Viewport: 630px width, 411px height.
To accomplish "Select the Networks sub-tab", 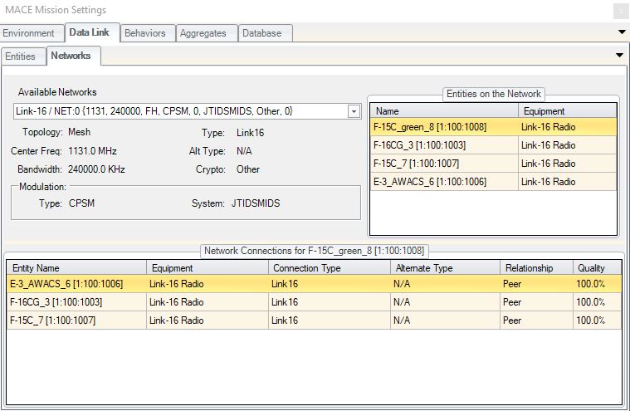I will pyautogui.click(x=71, y=56).
